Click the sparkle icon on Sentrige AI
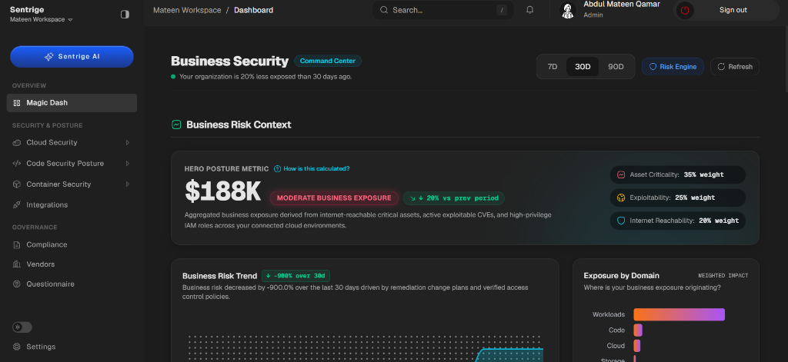Image resolution: width=788 pixels, height=362 pixels. click(48, 57)
